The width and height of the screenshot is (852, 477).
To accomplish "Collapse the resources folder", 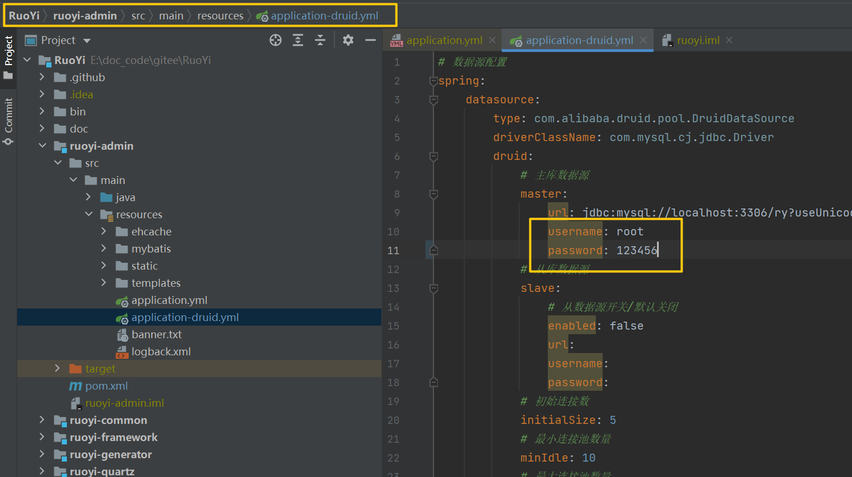I will pyautogui.click(x=89, y=214).
